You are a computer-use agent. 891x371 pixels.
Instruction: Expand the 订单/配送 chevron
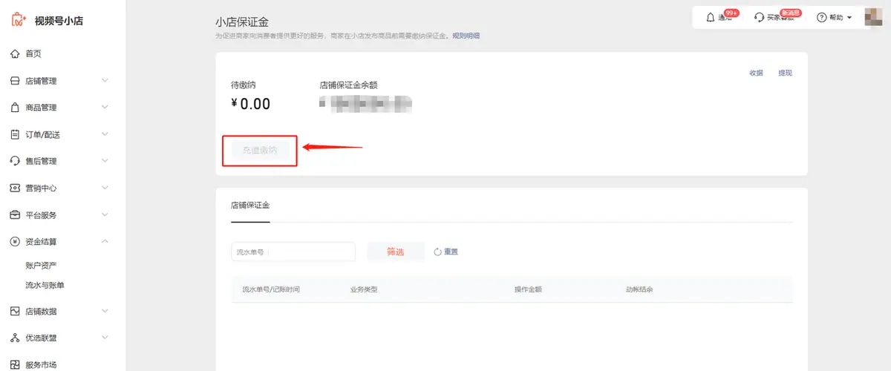coord(105,134)
